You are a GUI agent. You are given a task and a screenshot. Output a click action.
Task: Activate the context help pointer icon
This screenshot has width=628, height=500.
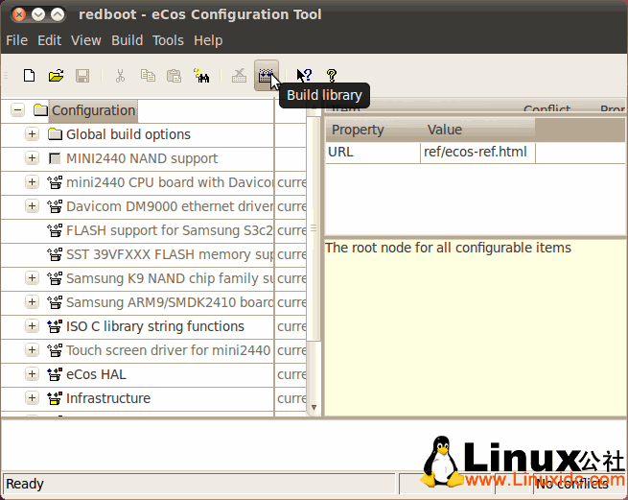304,76
